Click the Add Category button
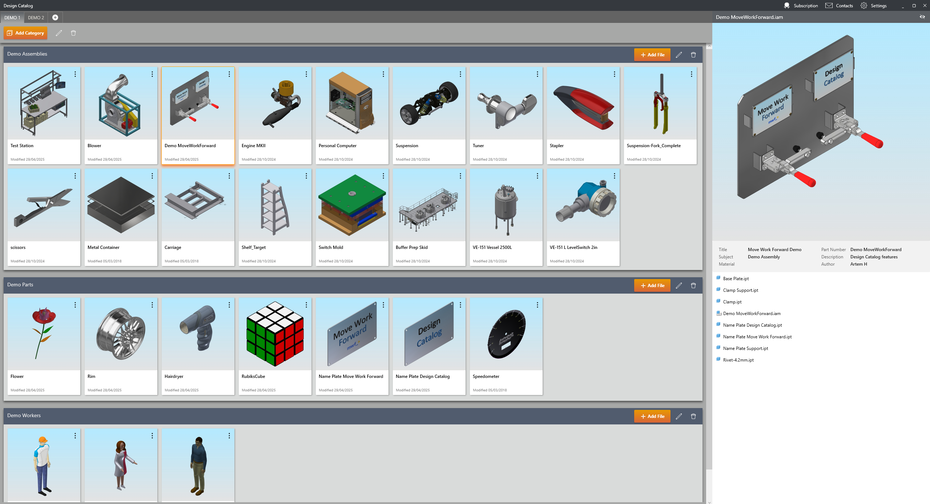 pyautogui.click(x=25, y=33)
